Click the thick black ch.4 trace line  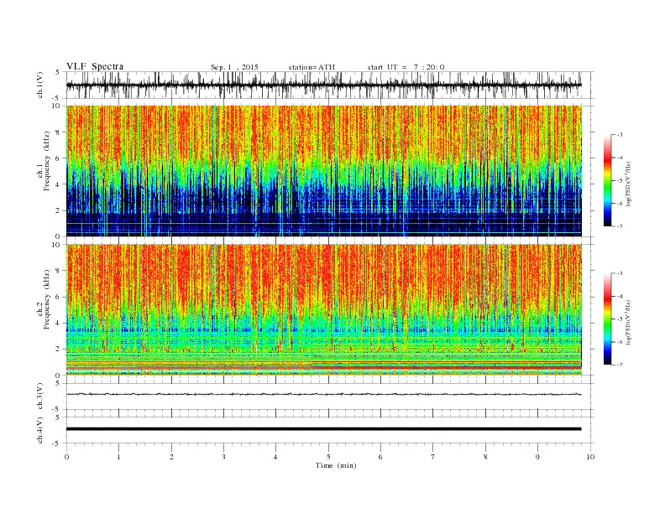[x=324, y=429]
